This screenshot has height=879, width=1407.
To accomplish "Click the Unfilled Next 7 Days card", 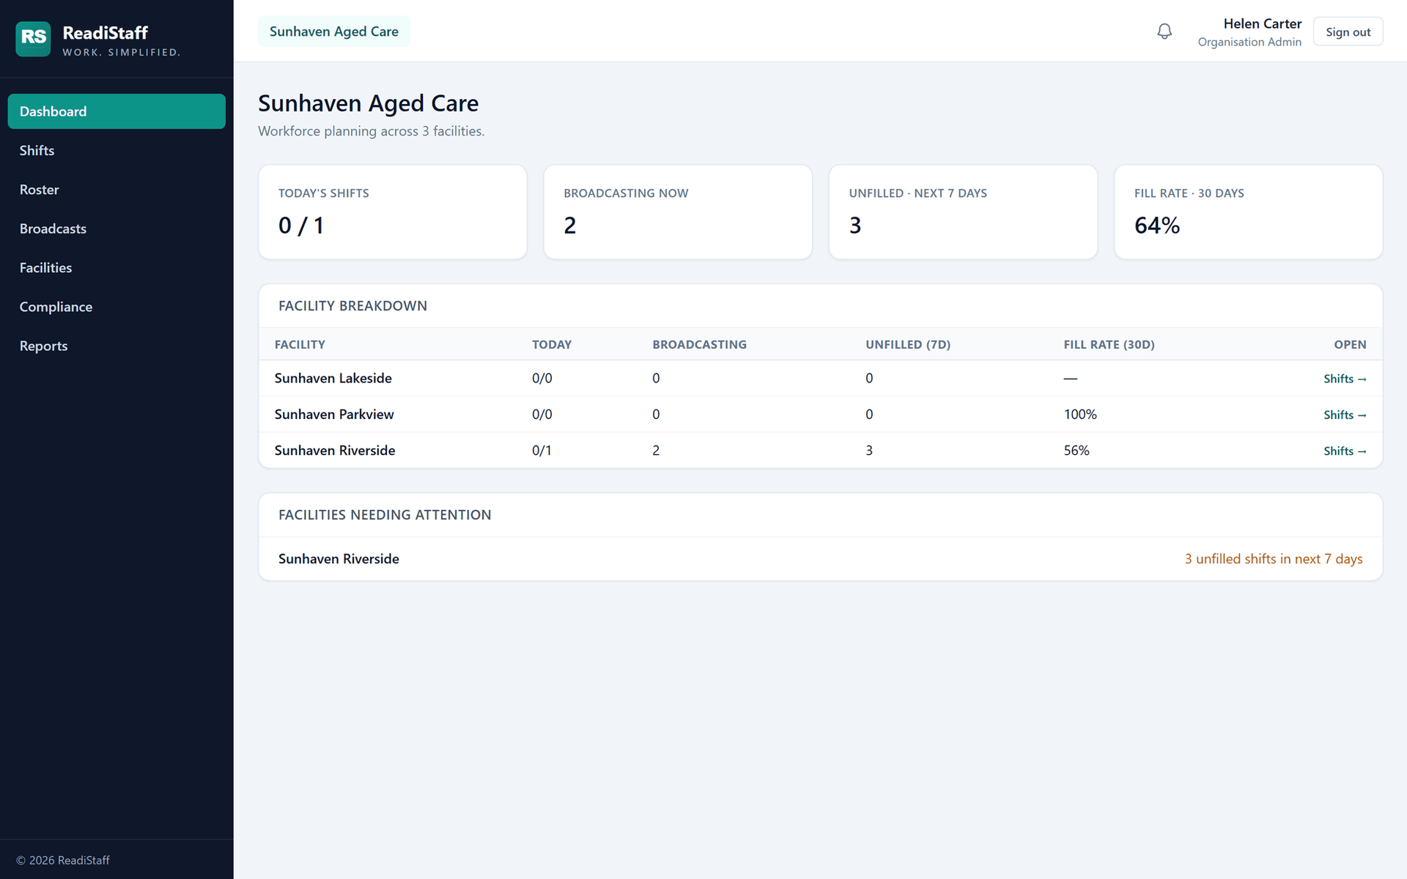I will (x=963, y=212).
